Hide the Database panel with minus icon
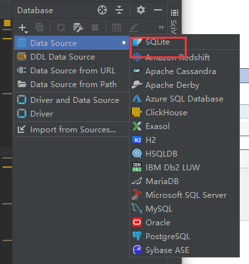The width and height of the screenshot is (249, 264). tap(158, 10)
